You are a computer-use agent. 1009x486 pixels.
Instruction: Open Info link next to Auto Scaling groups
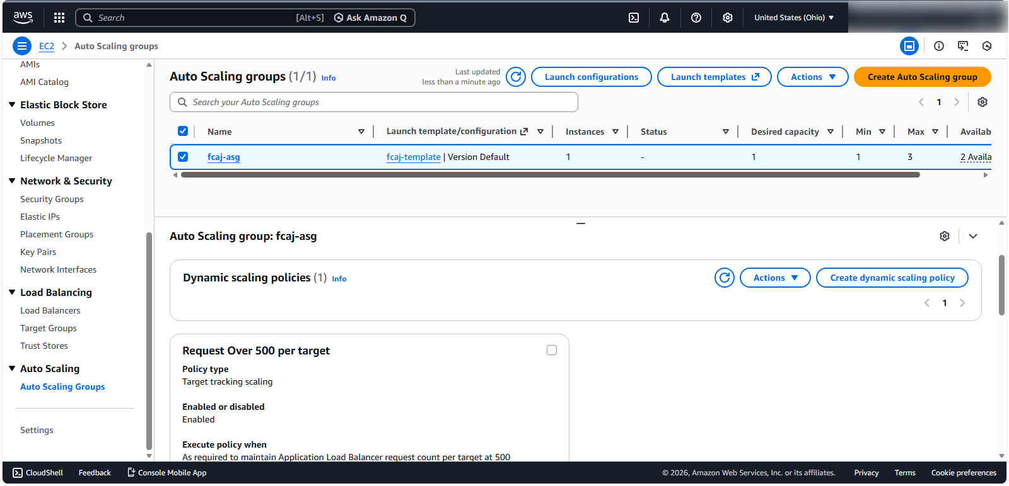pyautogui.click(x=329, y=78)
